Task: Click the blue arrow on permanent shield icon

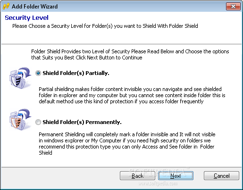Action: [25, 114]
